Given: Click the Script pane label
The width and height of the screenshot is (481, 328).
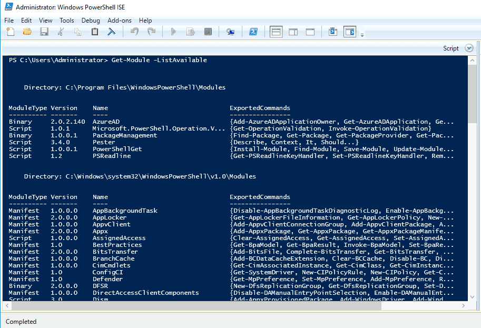Looking at the screenshot, I should 450,48.
